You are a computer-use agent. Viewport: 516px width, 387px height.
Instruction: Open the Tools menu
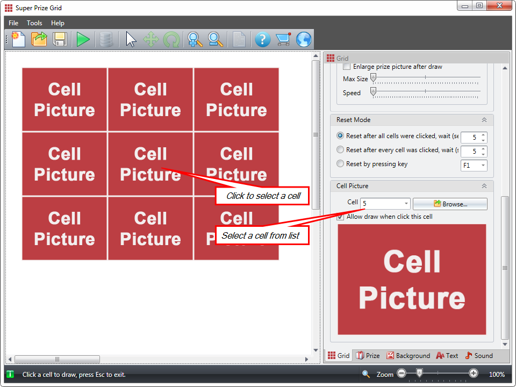click(34, 23)
